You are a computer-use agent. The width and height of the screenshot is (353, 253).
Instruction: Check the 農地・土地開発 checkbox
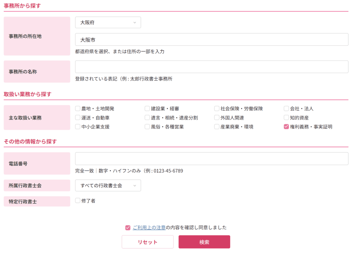point(78,109)
